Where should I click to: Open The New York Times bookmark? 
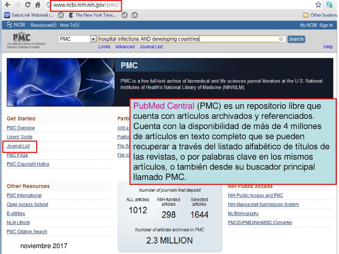pos(93,15)
